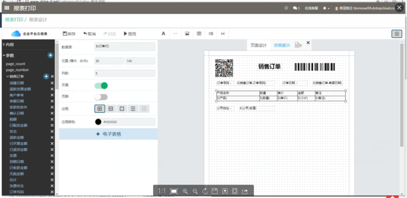
Task: Go to 报表打印 breadcrumb link
Action: [x=14, y=20]
